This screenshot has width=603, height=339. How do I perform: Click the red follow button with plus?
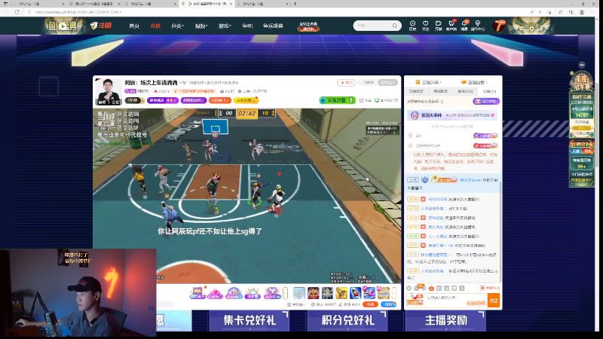[x=346, y=83]
